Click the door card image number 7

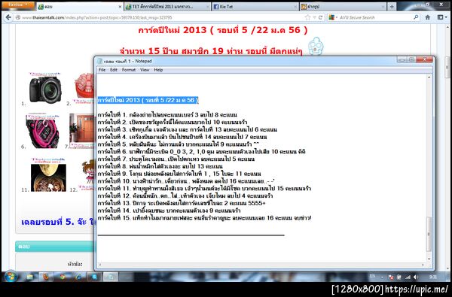(82, 131)
